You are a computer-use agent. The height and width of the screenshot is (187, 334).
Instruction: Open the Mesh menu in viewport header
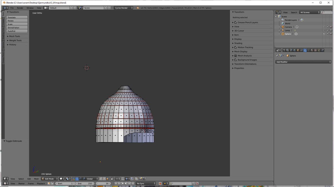point(36,179)
